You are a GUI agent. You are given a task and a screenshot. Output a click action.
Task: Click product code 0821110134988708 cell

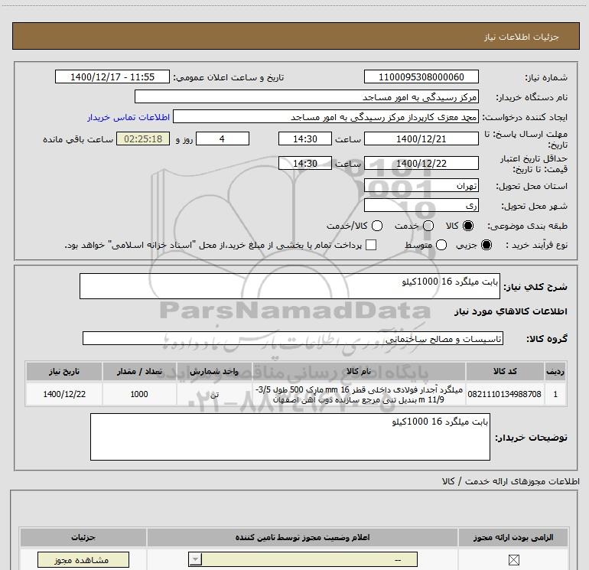click(505, 394)
